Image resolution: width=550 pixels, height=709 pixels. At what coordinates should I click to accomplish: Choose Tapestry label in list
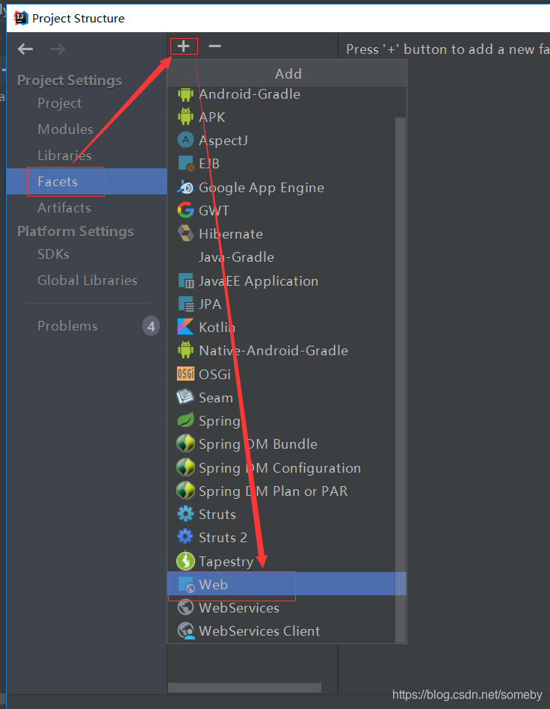(226, 561)
